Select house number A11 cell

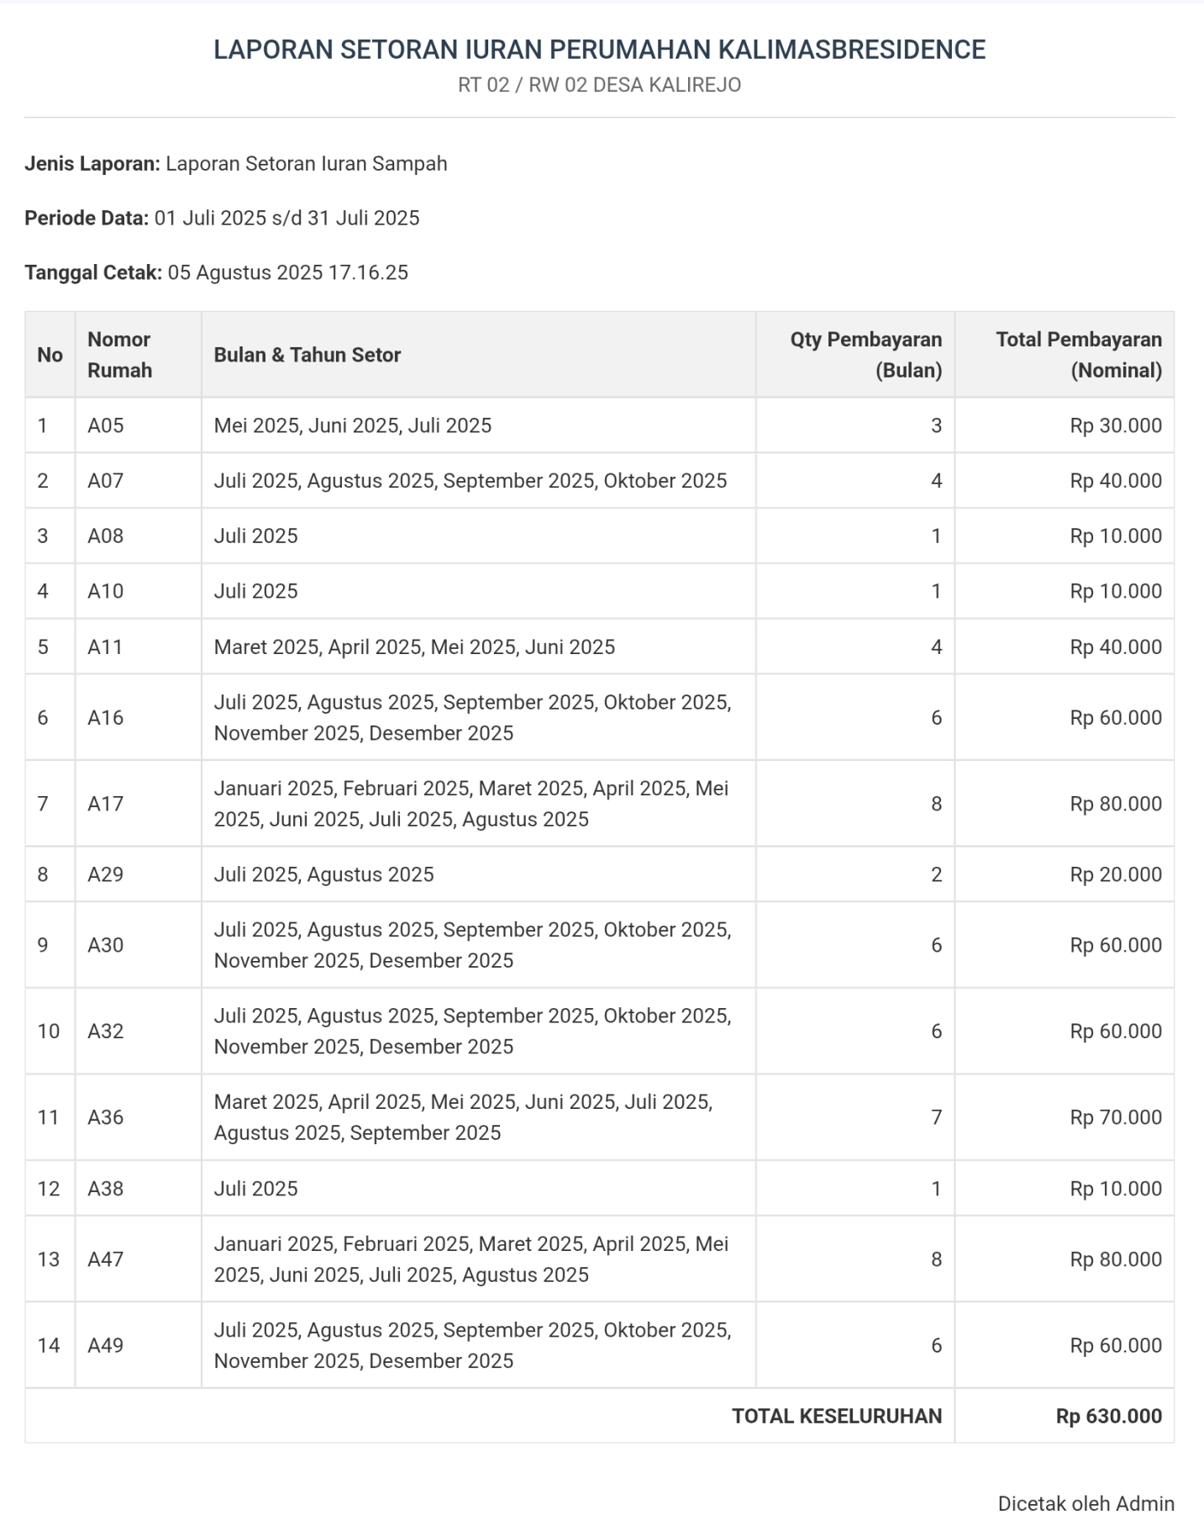click(105, 647)
